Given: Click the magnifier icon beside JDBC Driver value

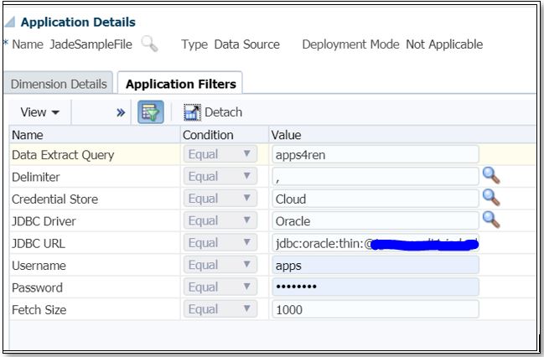Looking at the screenshot, I should pyautogui.click(x=491, y=220).
